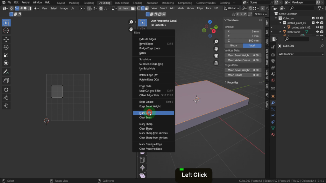The width and height of the screenshot is (326, 183).
Task: Switch to the Shading workspace tab
Action: click(x=138, y=3)
